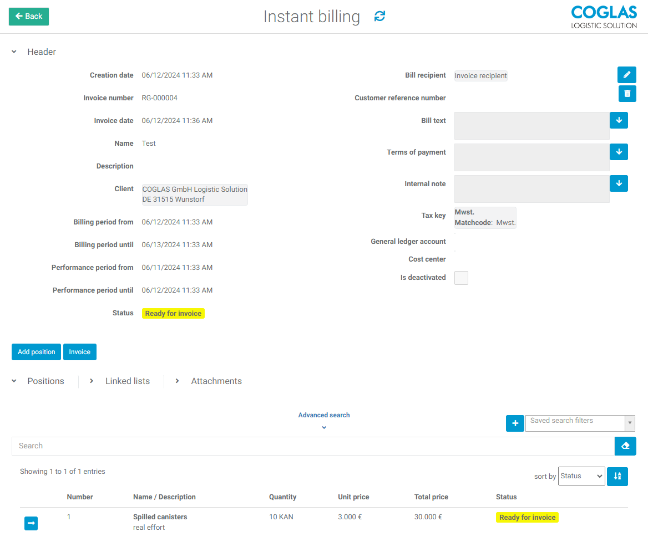648x547 pixels.
Task: Click the plus icon to save search filter
Action: click(515, 423)
